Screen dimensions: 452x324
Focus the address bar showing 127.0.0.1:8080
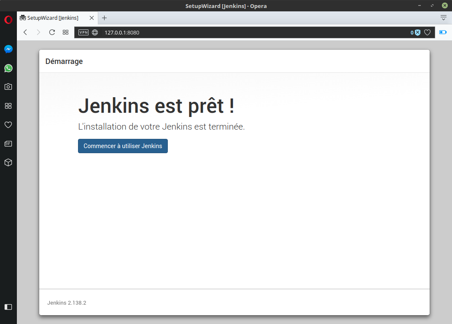click(253, 32)
